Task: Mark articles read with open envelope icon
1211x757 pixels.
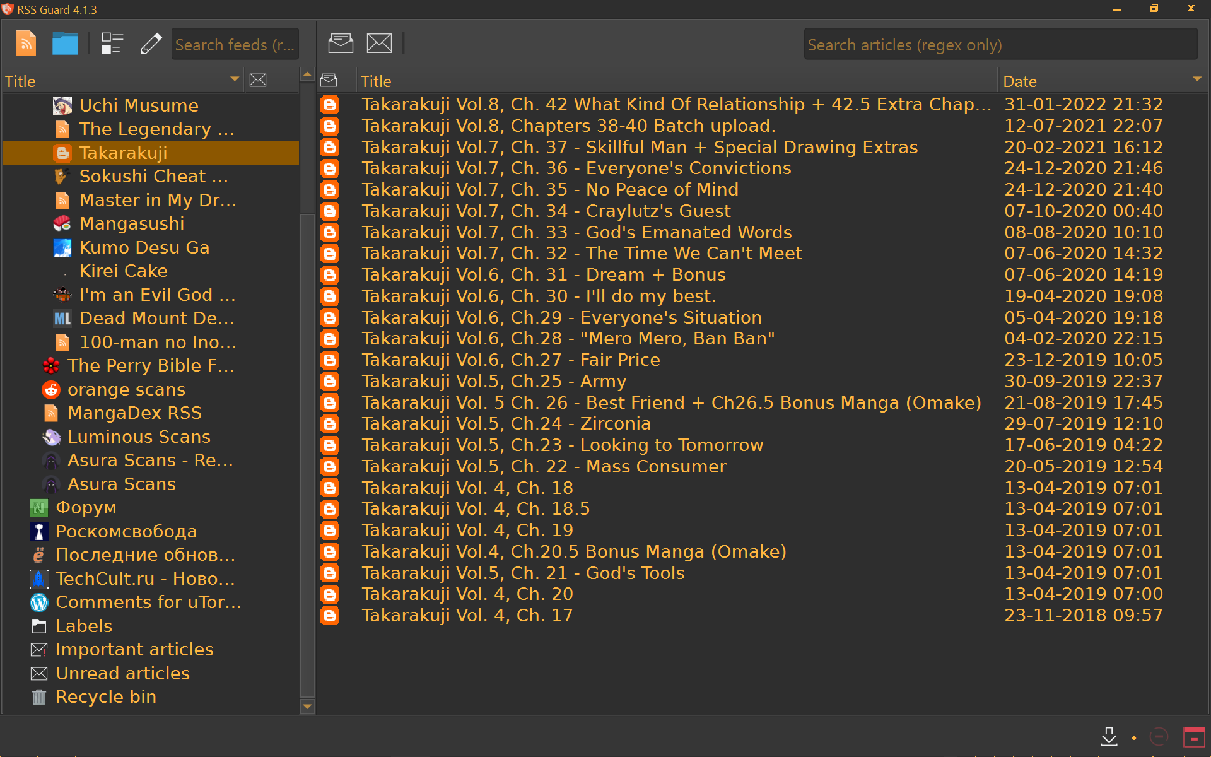Action: (341, 44)
